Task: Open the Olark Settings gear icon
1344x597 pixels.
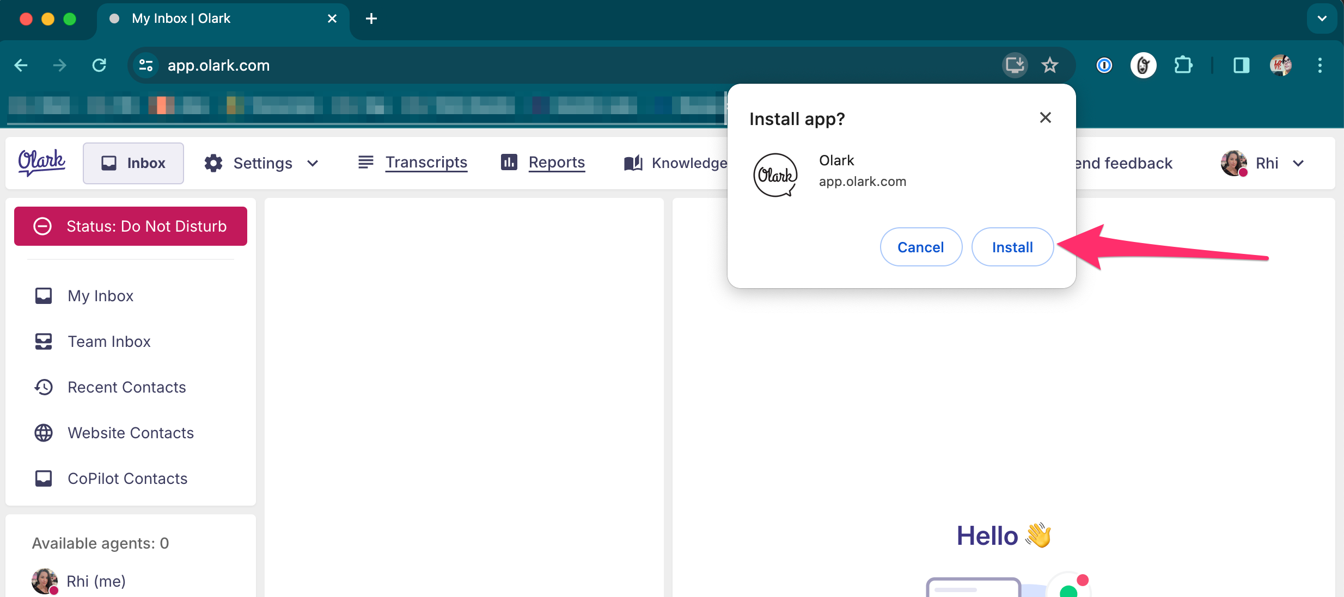Action: [213, 163]
